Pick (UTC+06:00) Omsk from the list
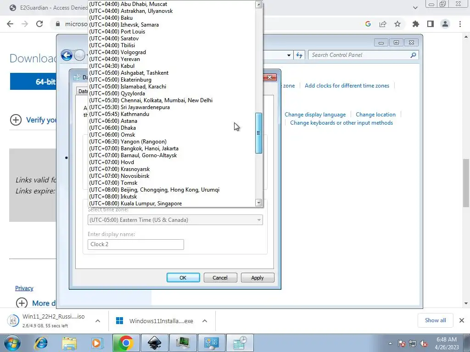Screen dimensions: 470x352 (x=172, y=135)
